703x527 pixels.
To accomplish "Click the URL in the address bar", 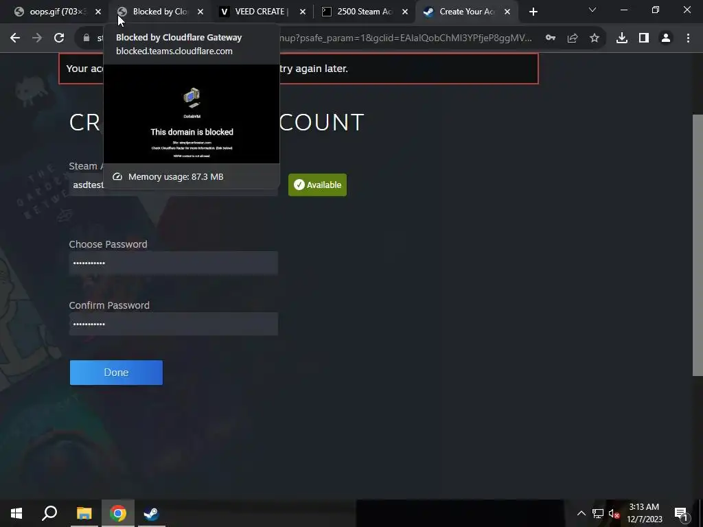I will click(x=406, y=38).
